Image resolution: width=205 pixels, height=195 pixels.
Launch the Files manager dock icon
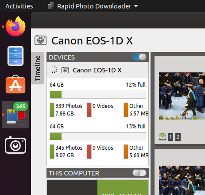(x=15, y=56)
